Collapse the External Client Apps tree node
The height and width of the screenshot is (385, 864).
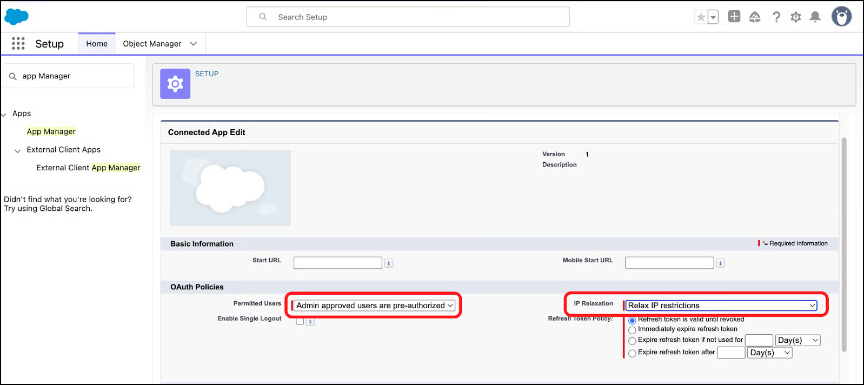(x=18, y=151)
